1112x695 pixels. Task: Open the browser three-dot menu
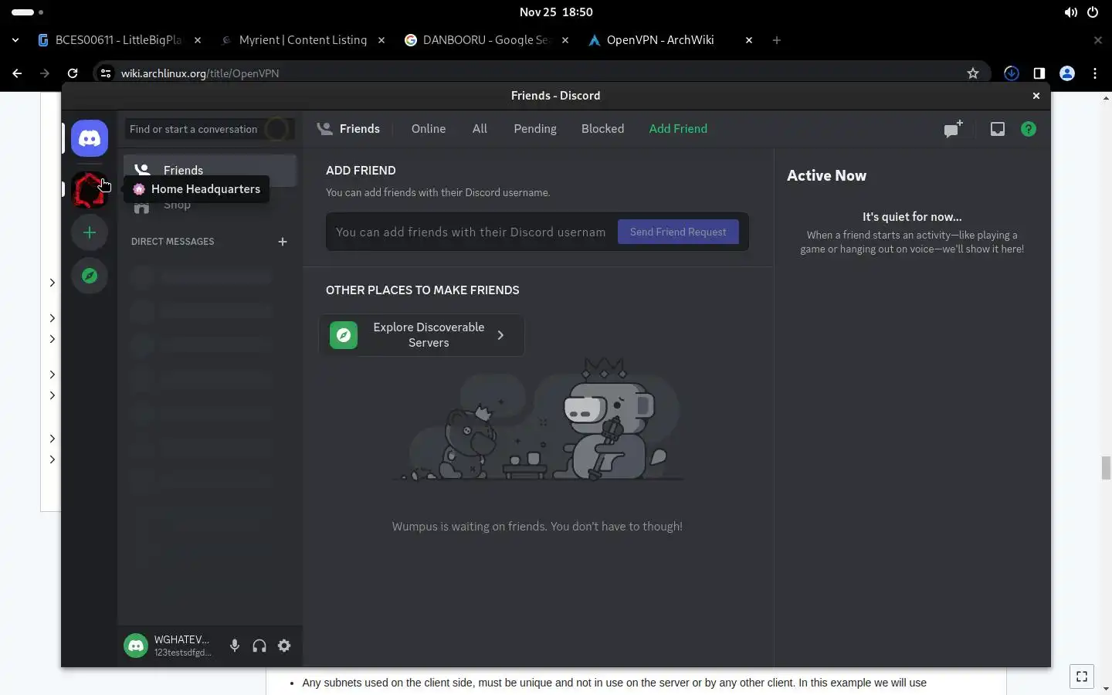1095,73
